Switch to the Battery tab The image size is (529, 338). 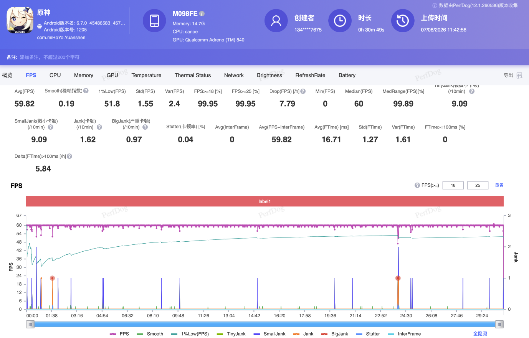[x=347, y=75]
